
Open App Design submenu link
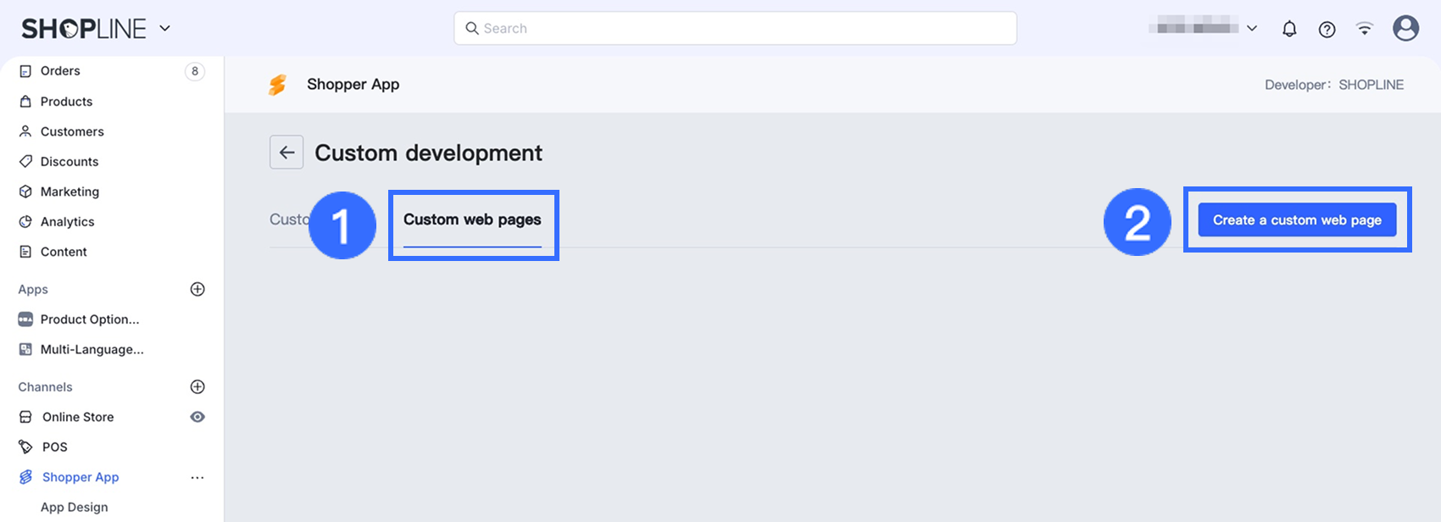75,507
